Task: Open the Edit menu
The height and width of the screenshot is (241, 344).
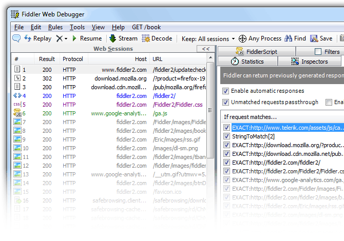Action: click(x=36, y=27)
